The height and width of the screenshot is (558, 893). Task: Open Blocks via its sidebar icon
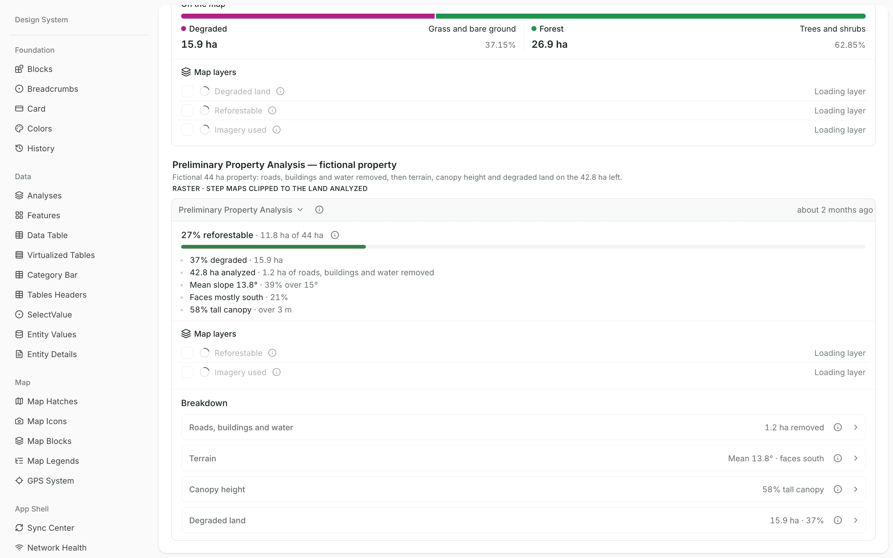pyautogui.click(x=19, y=69)
